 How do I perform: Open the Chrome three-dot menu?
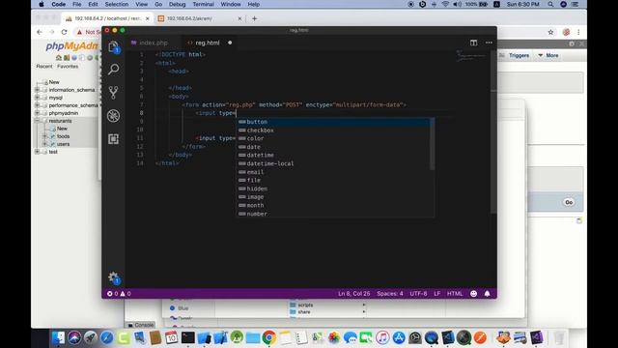(x=578, y=32)
